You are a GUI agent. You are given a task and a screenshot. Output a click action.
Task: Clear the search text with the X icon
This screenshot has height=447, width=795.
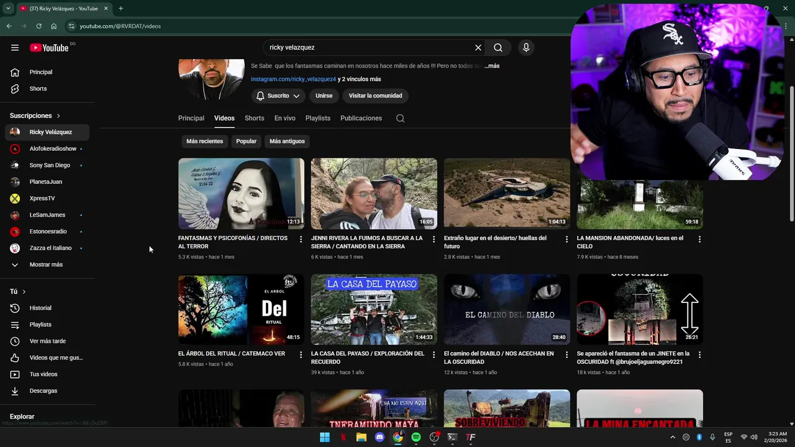tap(478, 48)
